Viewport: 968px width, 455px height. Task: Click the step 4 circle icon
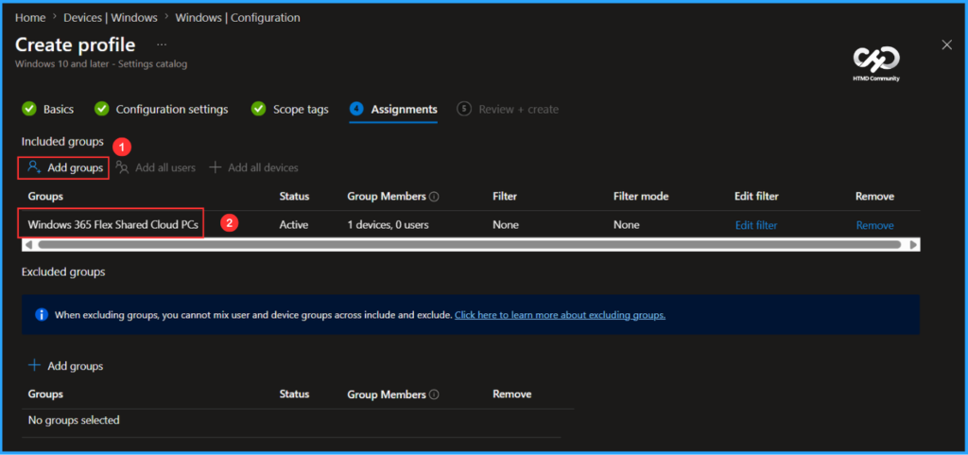[356, 110]
